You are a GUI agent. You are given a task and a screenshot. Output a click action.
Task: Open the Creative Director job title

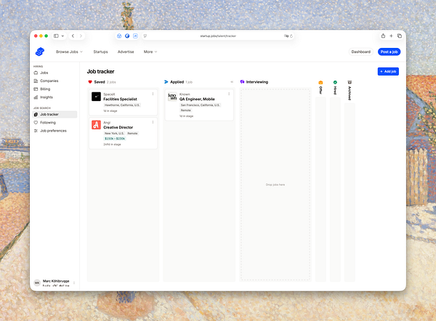(118, 127)
